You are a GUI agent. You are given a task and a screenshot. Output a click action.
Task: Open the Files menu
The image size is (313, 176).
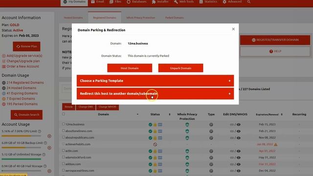tap(115, 2)
